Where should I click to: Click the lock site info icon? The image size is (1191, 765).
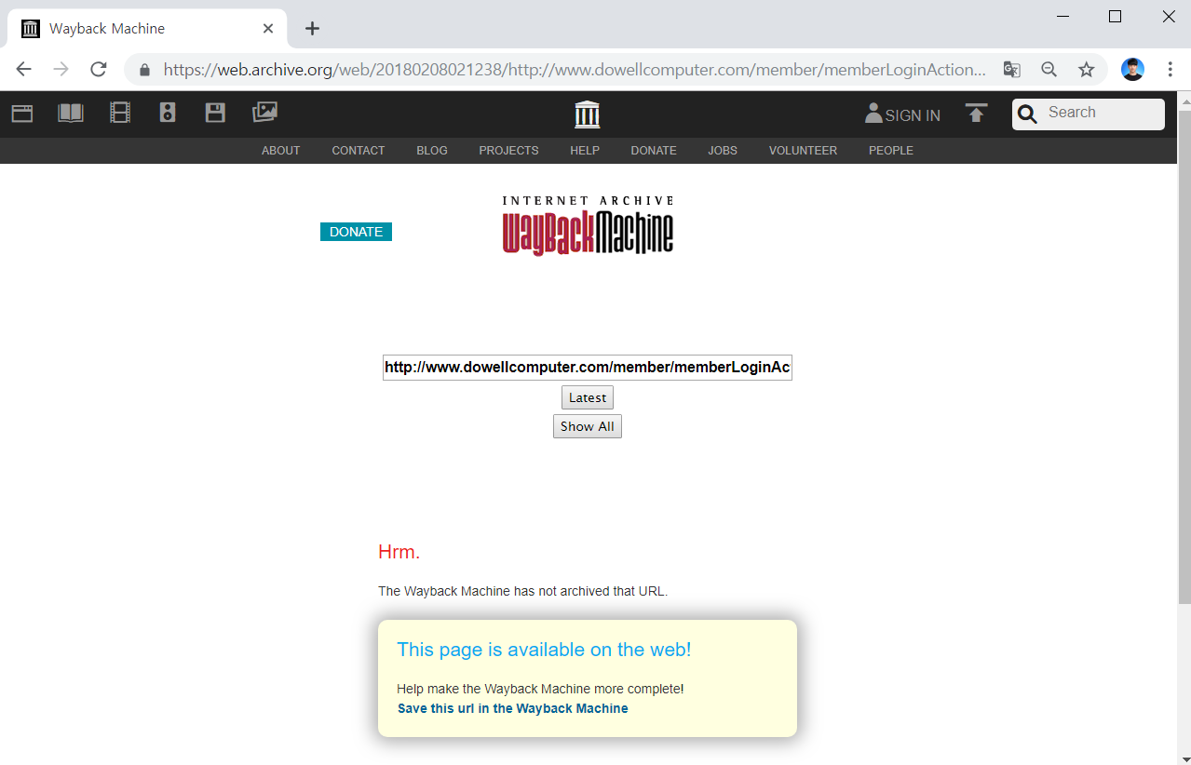pyautogui.click(x=144, y=70)
